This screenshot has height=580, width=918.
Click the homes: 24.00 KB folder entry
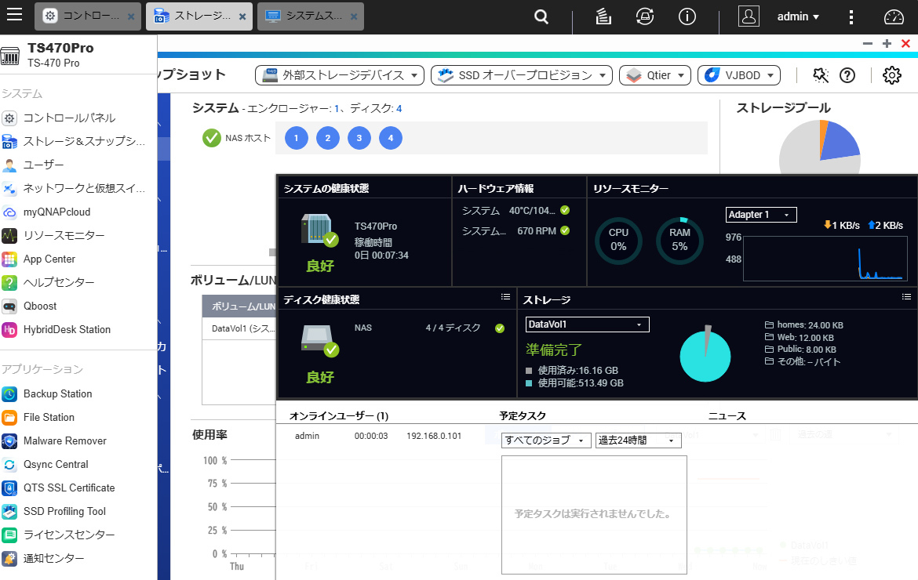(803, 325)
